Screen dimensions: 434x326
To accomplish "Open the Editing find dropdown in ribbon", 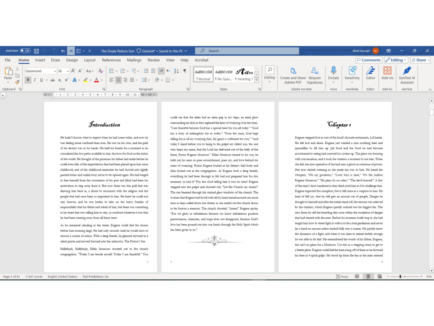I will coord(270,74).
